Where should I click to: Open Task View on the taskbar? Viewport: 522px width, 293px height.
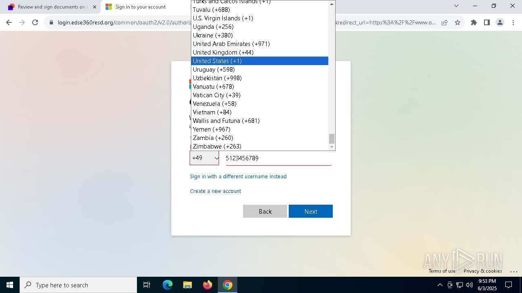pos(147,285)
